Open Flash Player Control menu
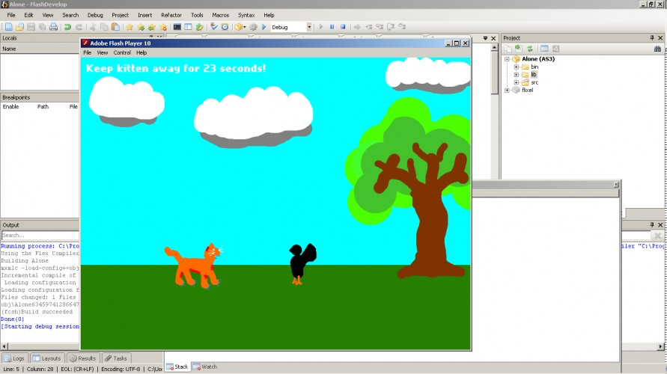Viewport: 667px width, 374px height. tap(122, 52)
